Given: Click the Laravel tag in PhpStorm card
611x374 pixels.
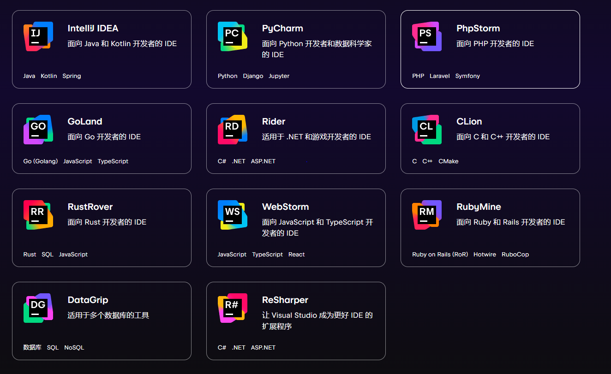Looking at the screenshot, I should pyautogui.click(x=439, y=76).
